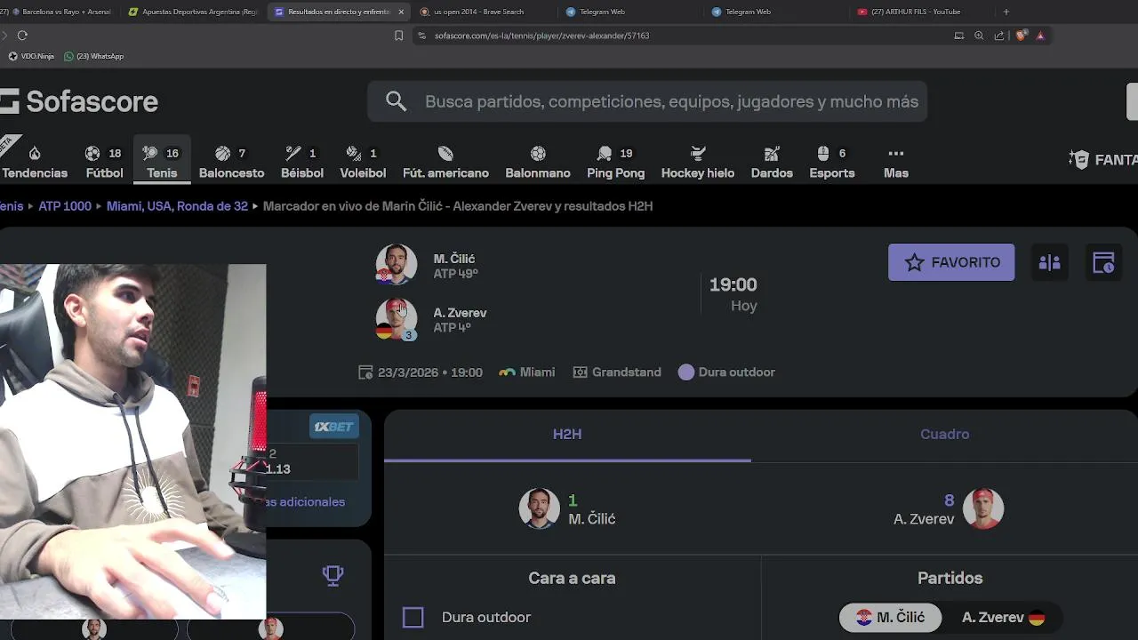Open a new browser tab
1138x640 pixels.
coord(1006,12)
